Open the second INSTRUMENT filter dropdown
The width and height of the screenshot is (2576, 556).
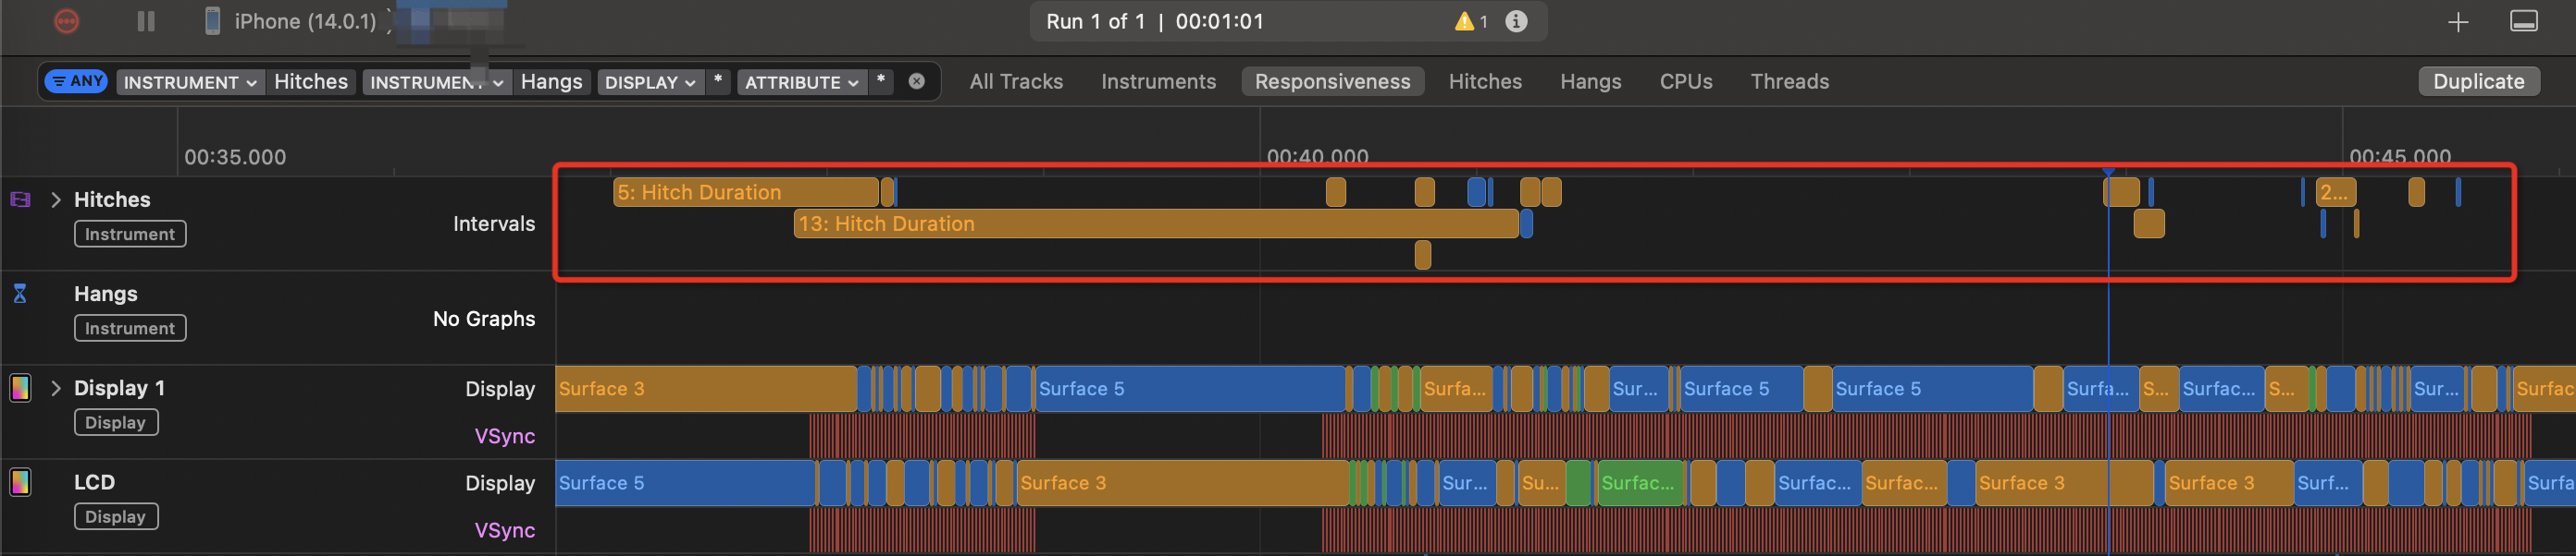436,82
